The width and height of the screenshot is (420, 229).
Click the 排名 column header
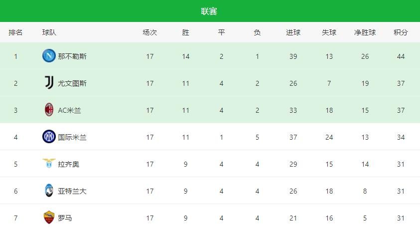[x=15, y=32]
